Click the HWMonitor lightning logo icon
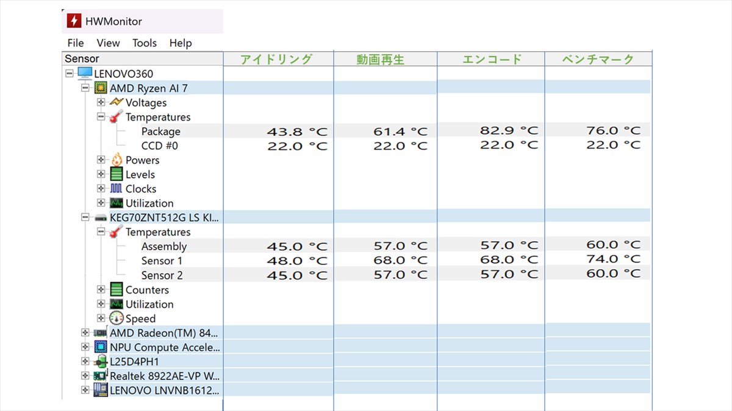This screenshot has height=411, width=732. (x=74, y=21)
